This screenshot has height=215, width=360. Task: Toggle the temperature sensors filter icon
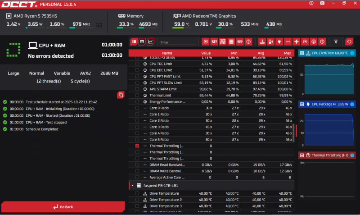262,42
